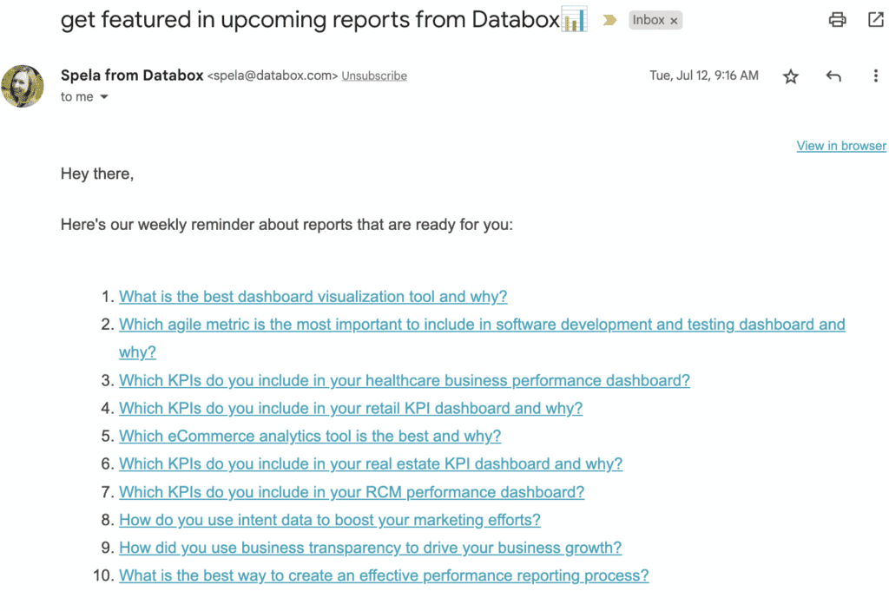The height and width of the screenshot is (611, 889).
Task: Open Spela's sender profile picture
Action: point(23,86)
